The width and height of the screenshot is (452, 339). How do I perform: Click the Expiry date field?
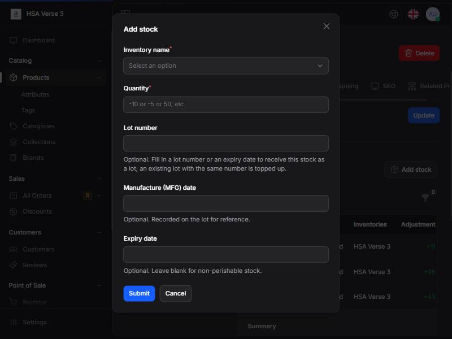(225, 255)
